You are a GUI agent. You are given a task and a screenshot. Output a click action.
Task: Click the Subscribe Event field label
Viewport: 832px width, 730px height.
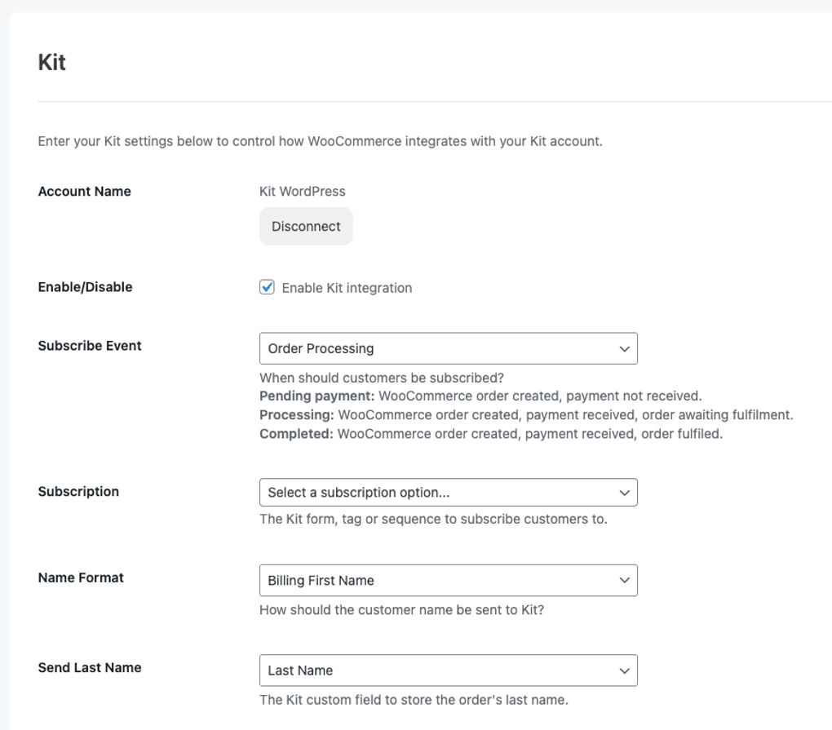(x=90, y=345)
